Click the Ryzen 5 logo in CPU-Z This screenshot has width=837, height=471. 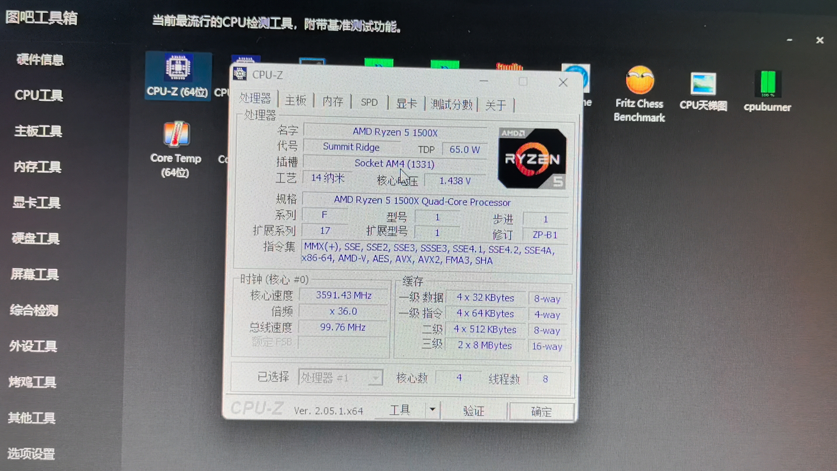tap(532, 158)
